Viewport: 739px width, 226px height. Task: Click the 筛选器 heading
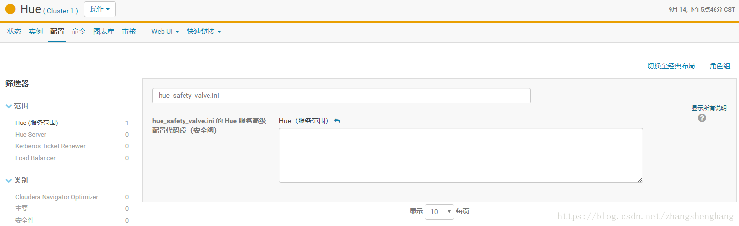[17, 84]
